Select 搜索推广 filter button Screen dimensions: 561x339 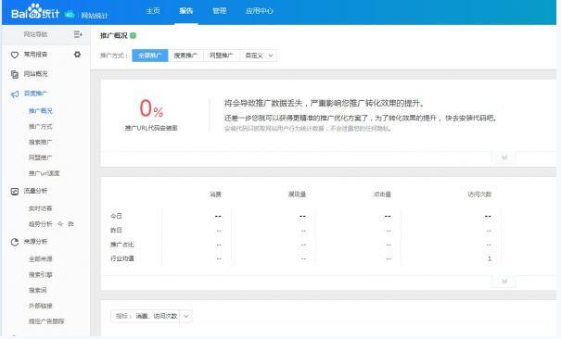185,56
